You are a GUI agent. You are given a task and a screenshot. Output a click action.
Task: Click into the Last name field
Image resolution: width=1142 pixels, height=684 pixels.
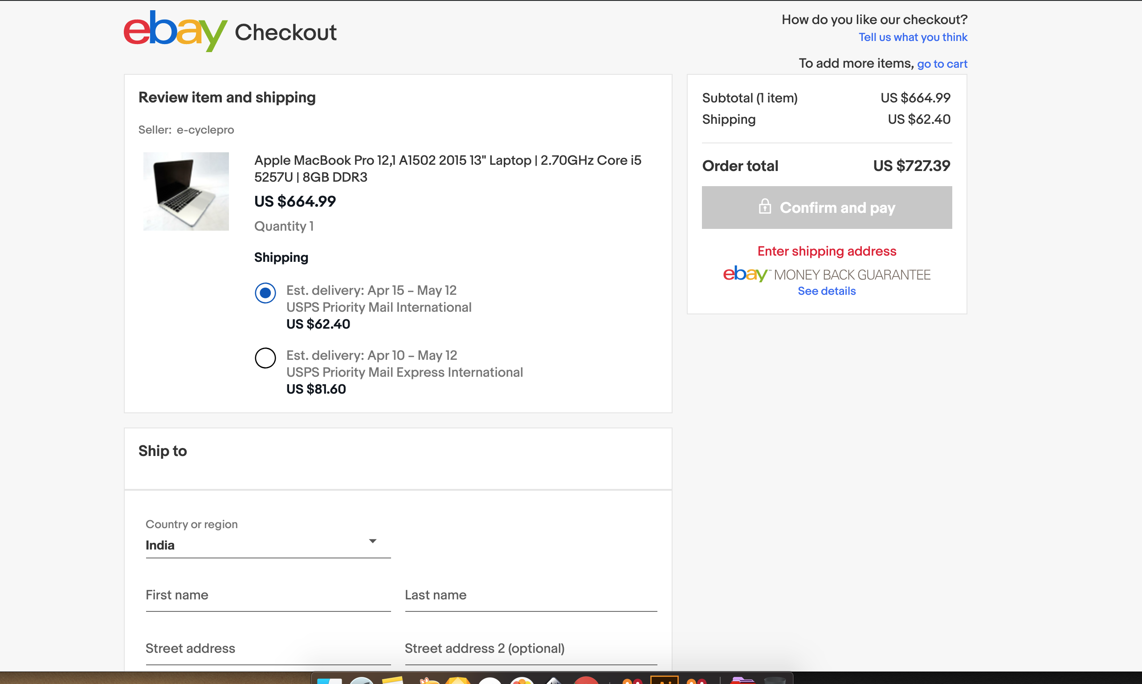click(x=530, y=595)
